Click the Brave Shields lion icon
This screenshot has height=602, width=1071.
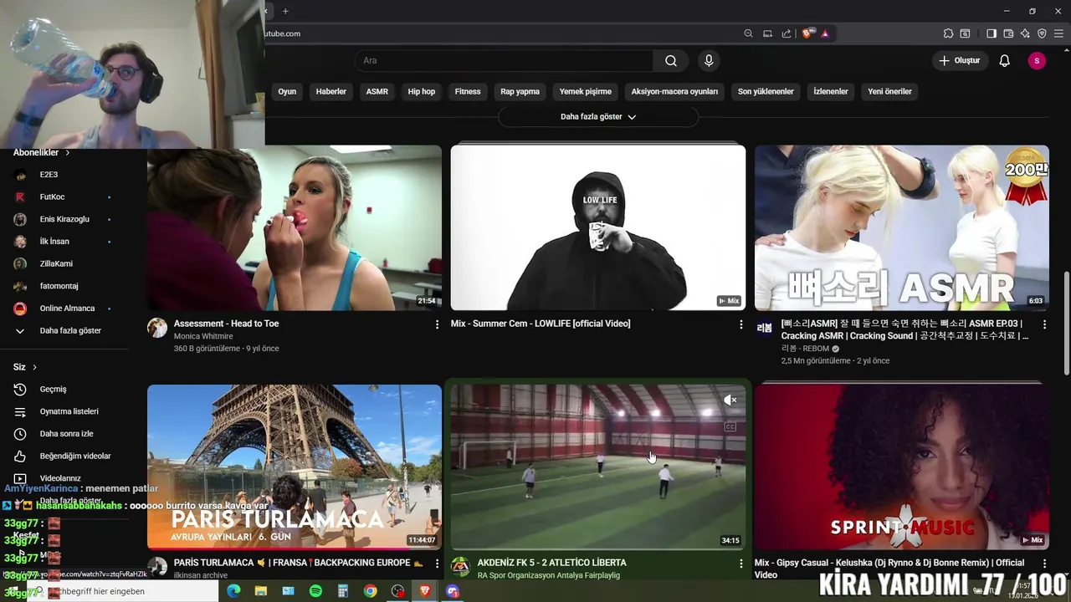click(x=807, y=33)
